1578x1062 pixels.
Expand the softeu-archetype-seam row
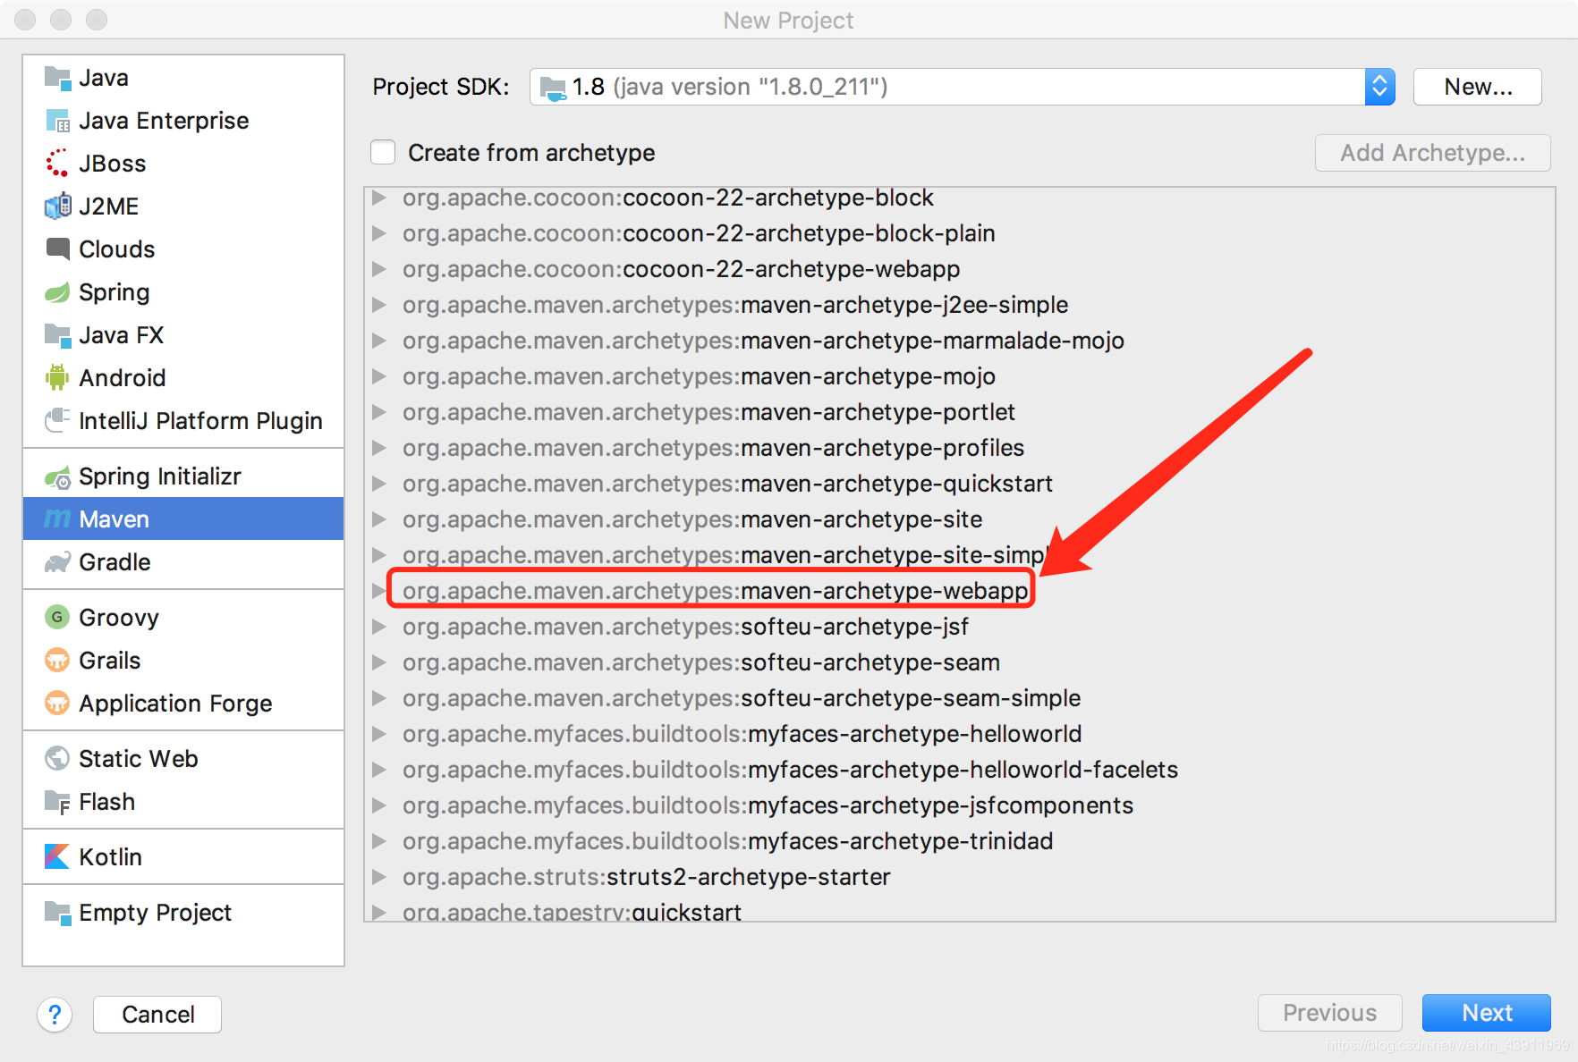click(x=379, y=662)
